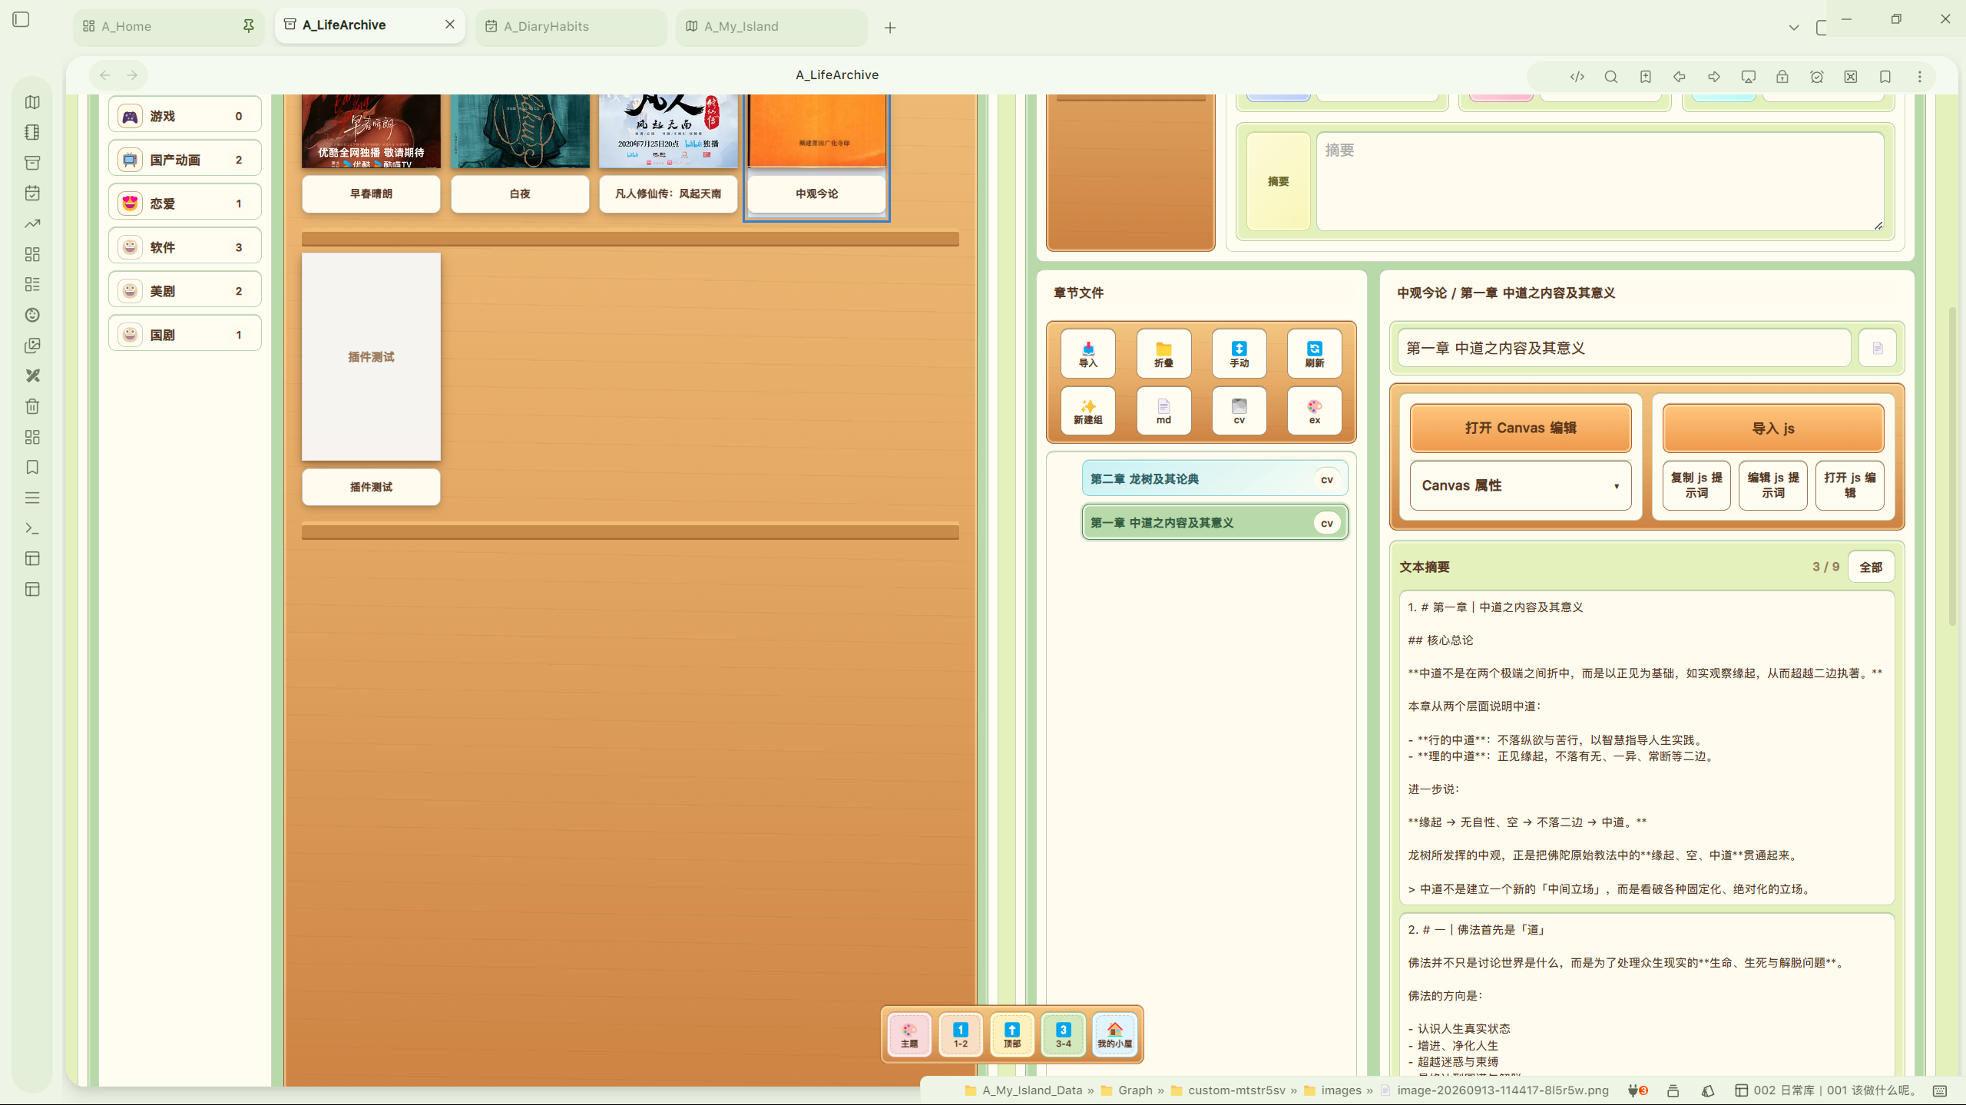Click the search icon in top toolbar
The width and height of the screenshot is (1966, 1105).
pos(1611,77)
